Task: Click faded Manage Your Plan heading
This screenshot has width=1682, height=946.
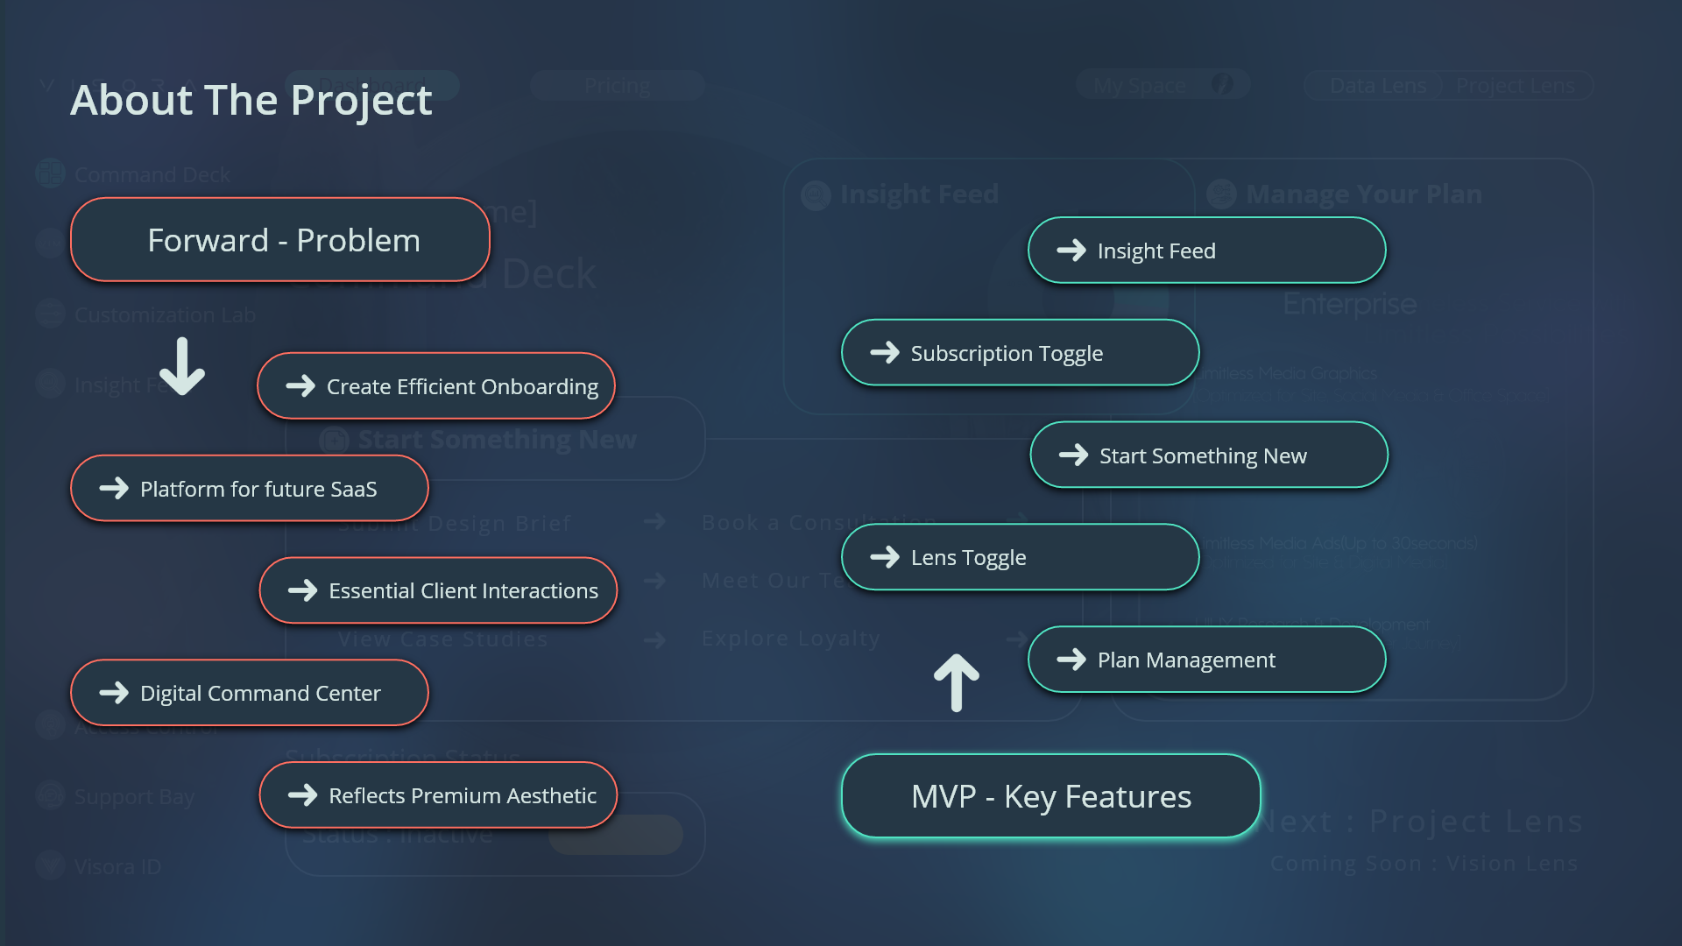Action: [x=1364, y=194]
